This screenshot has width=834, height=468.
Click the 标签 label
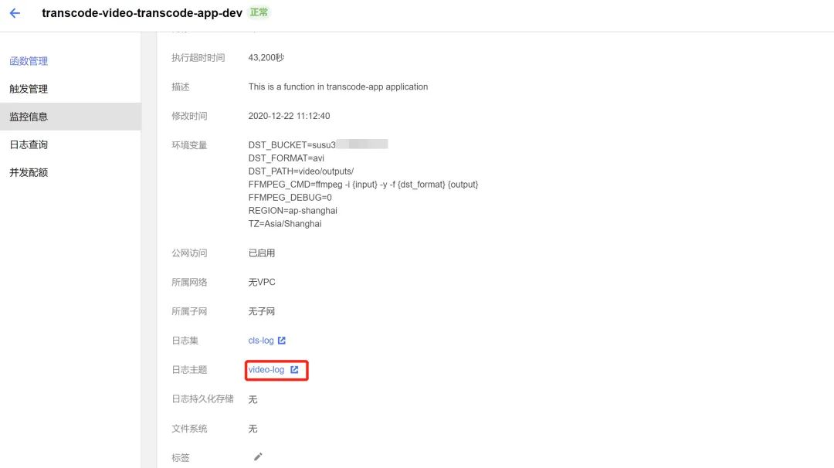click(180, 458)
